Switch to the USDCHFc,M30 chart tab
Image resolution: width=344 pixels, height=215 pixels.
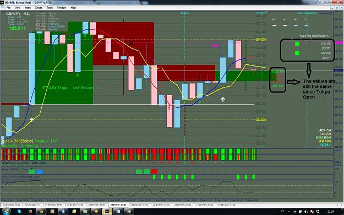[205, 205]
